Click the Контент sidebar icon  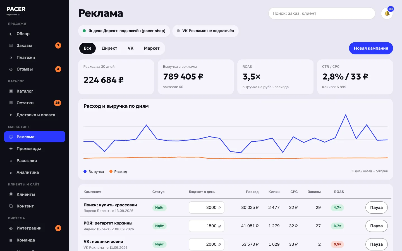pyautogui.click(x=11, y=206)
